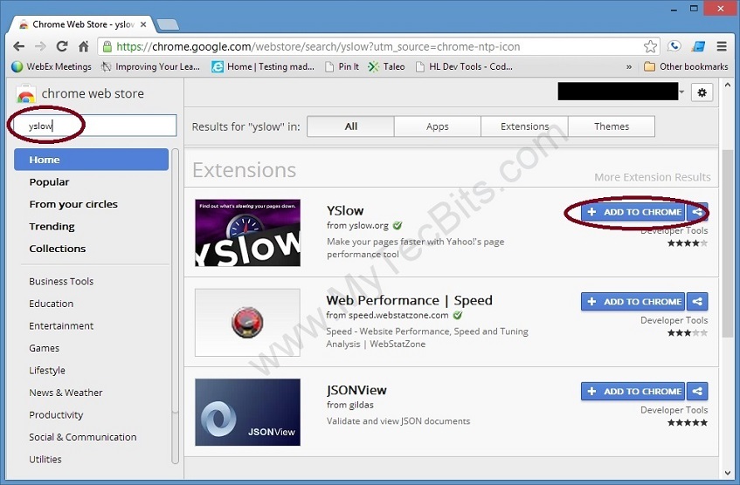Click the verified checkmark beside yslow.org
Screen dimensions: 740x485
pyautogui.click(x=398, y=225)
